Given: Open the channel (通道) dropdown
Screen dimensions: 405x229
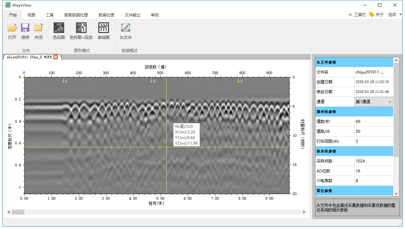Looking at the screenshot, I should coord(374,102).
